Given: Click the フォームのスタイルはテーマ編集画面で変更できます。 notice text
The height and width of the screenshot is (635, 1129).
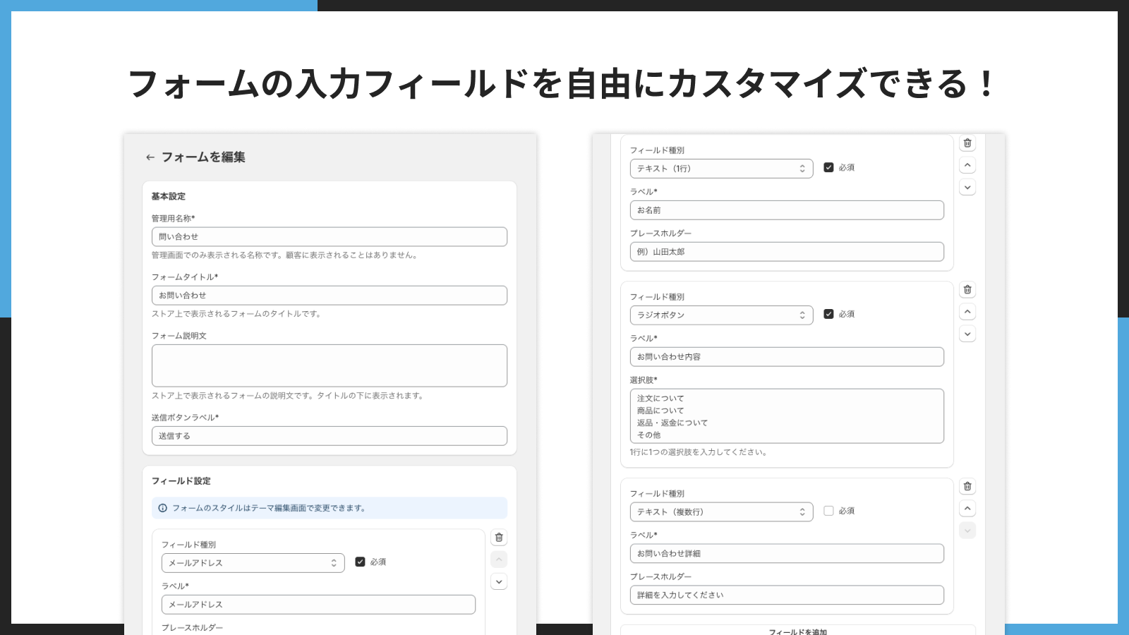Looking at the screenshot, I should 269,508.
